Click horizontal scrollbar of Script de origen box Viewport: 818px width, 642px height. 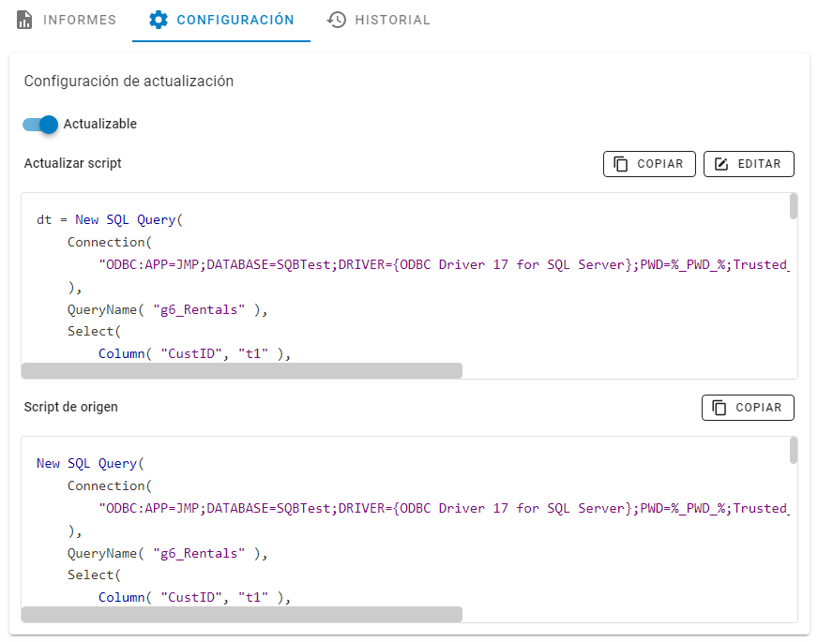click(241, 614)
